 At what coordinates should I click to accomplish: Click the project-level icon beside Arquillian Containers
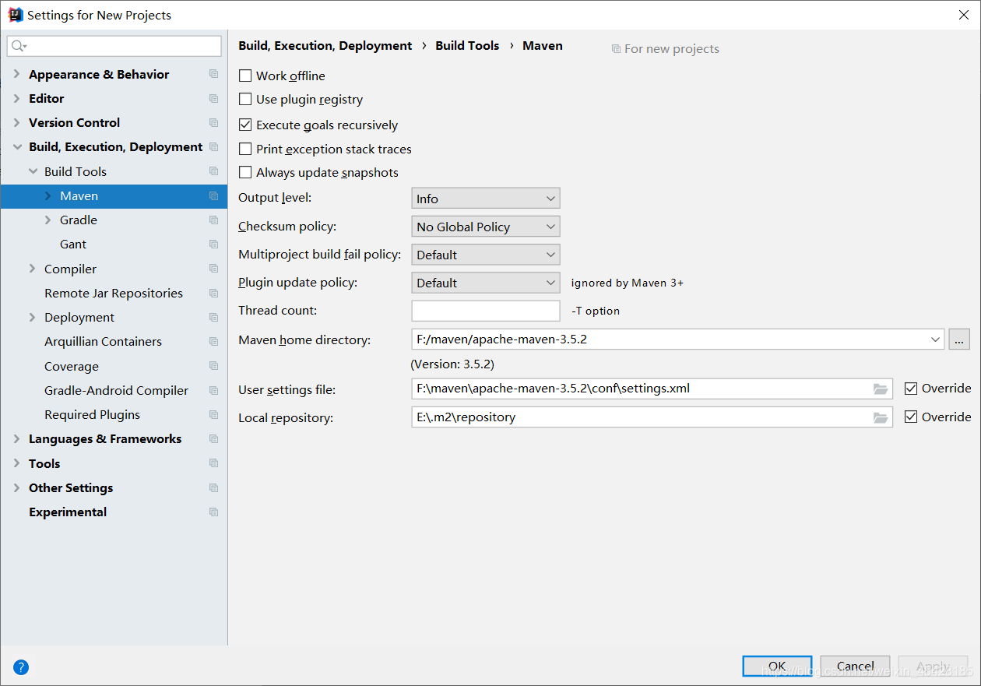(213, 342)
